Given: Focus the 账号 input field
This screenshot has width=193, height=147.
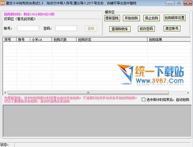Looking at the screenshot, I should (28, 28).
